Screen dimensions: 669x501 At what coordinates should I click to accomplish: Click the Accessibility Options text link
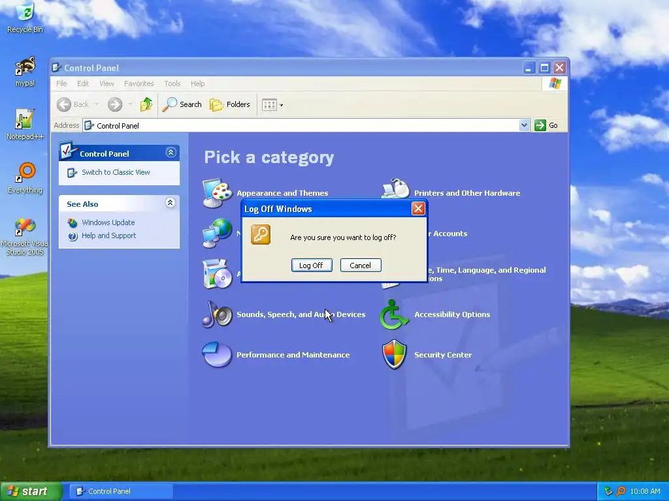pos(452,314)
